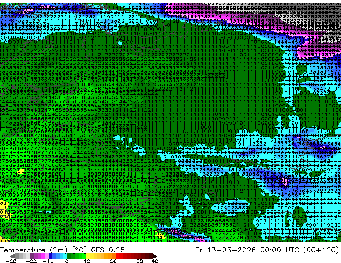Click the magenta segment of the temperature legend
This screenshot has width=341, height=263.
tap(43, 256)
